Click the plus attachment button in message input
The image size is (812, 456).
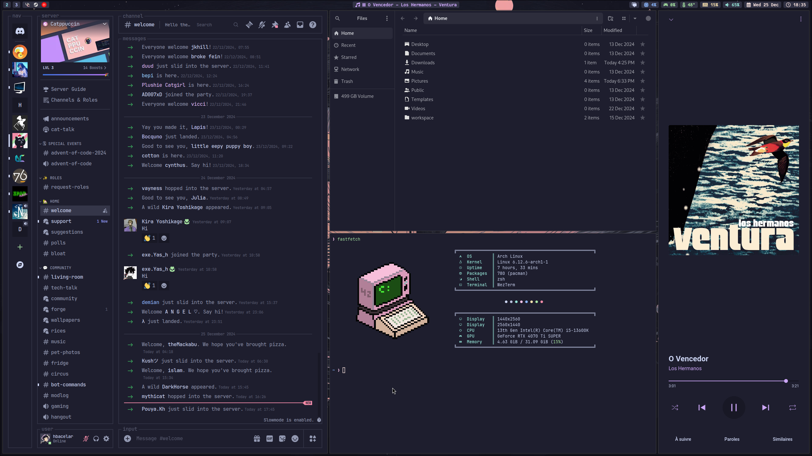[x=128, y=439]
